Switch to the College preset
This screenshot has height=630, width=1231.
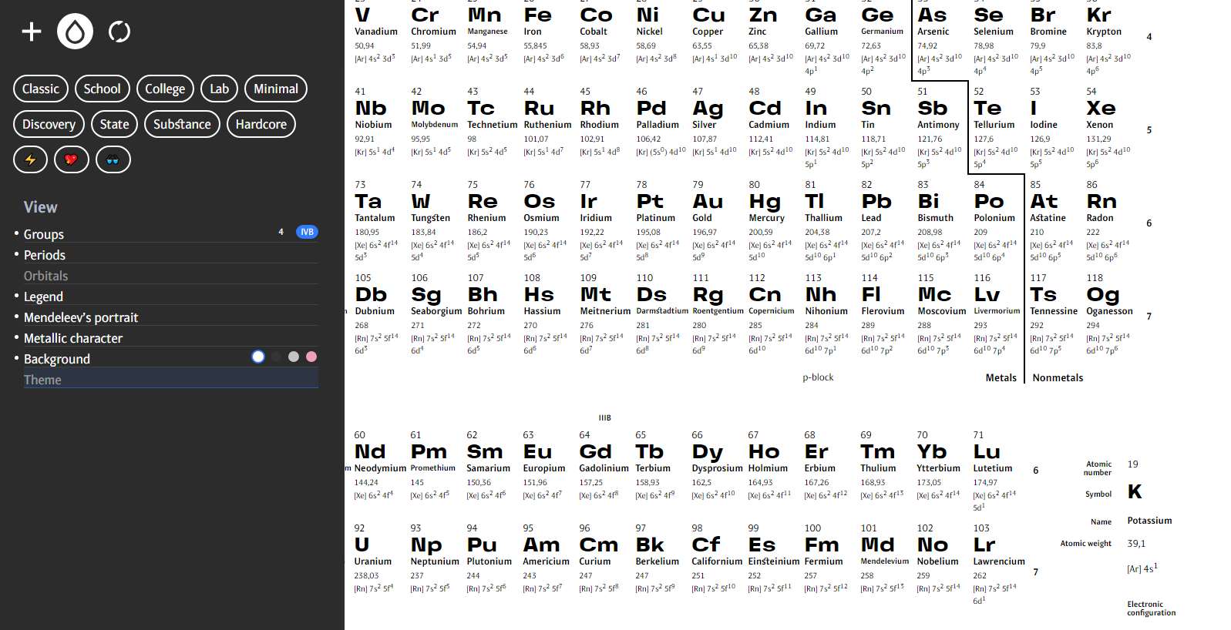point(165,89)
